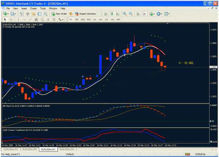Click the Expert Advisors button
The height and width of the screenshot is (157, 219).
coord(85,14)
